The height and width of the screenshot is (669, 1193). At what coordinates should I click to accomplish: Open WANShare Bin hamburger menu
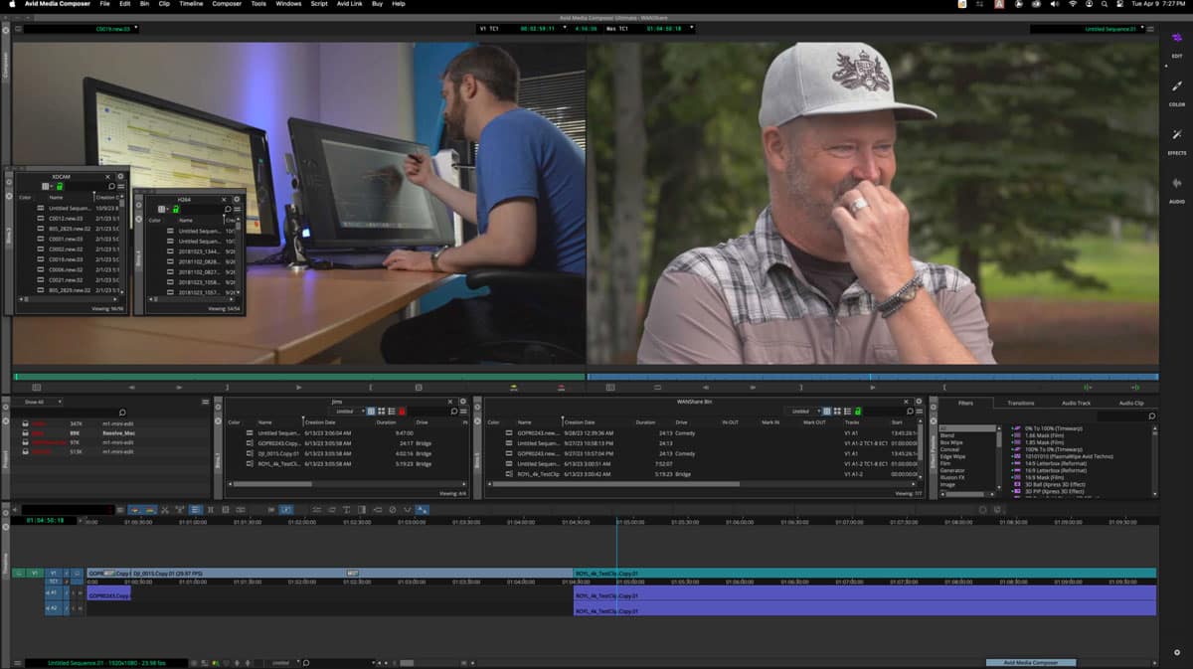pyautogui.click(x=919, y=411)
